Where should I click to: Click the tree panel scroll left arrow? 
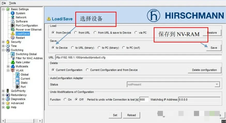[3, 121]
